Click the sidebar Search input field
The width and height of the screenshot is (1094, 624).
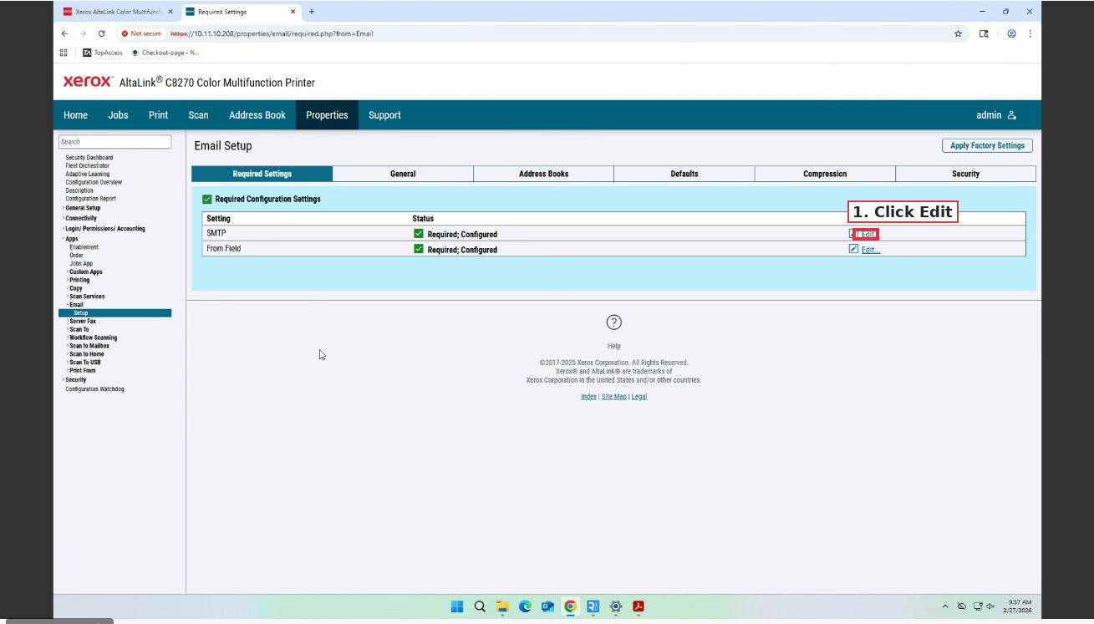[x=114, y=141]
